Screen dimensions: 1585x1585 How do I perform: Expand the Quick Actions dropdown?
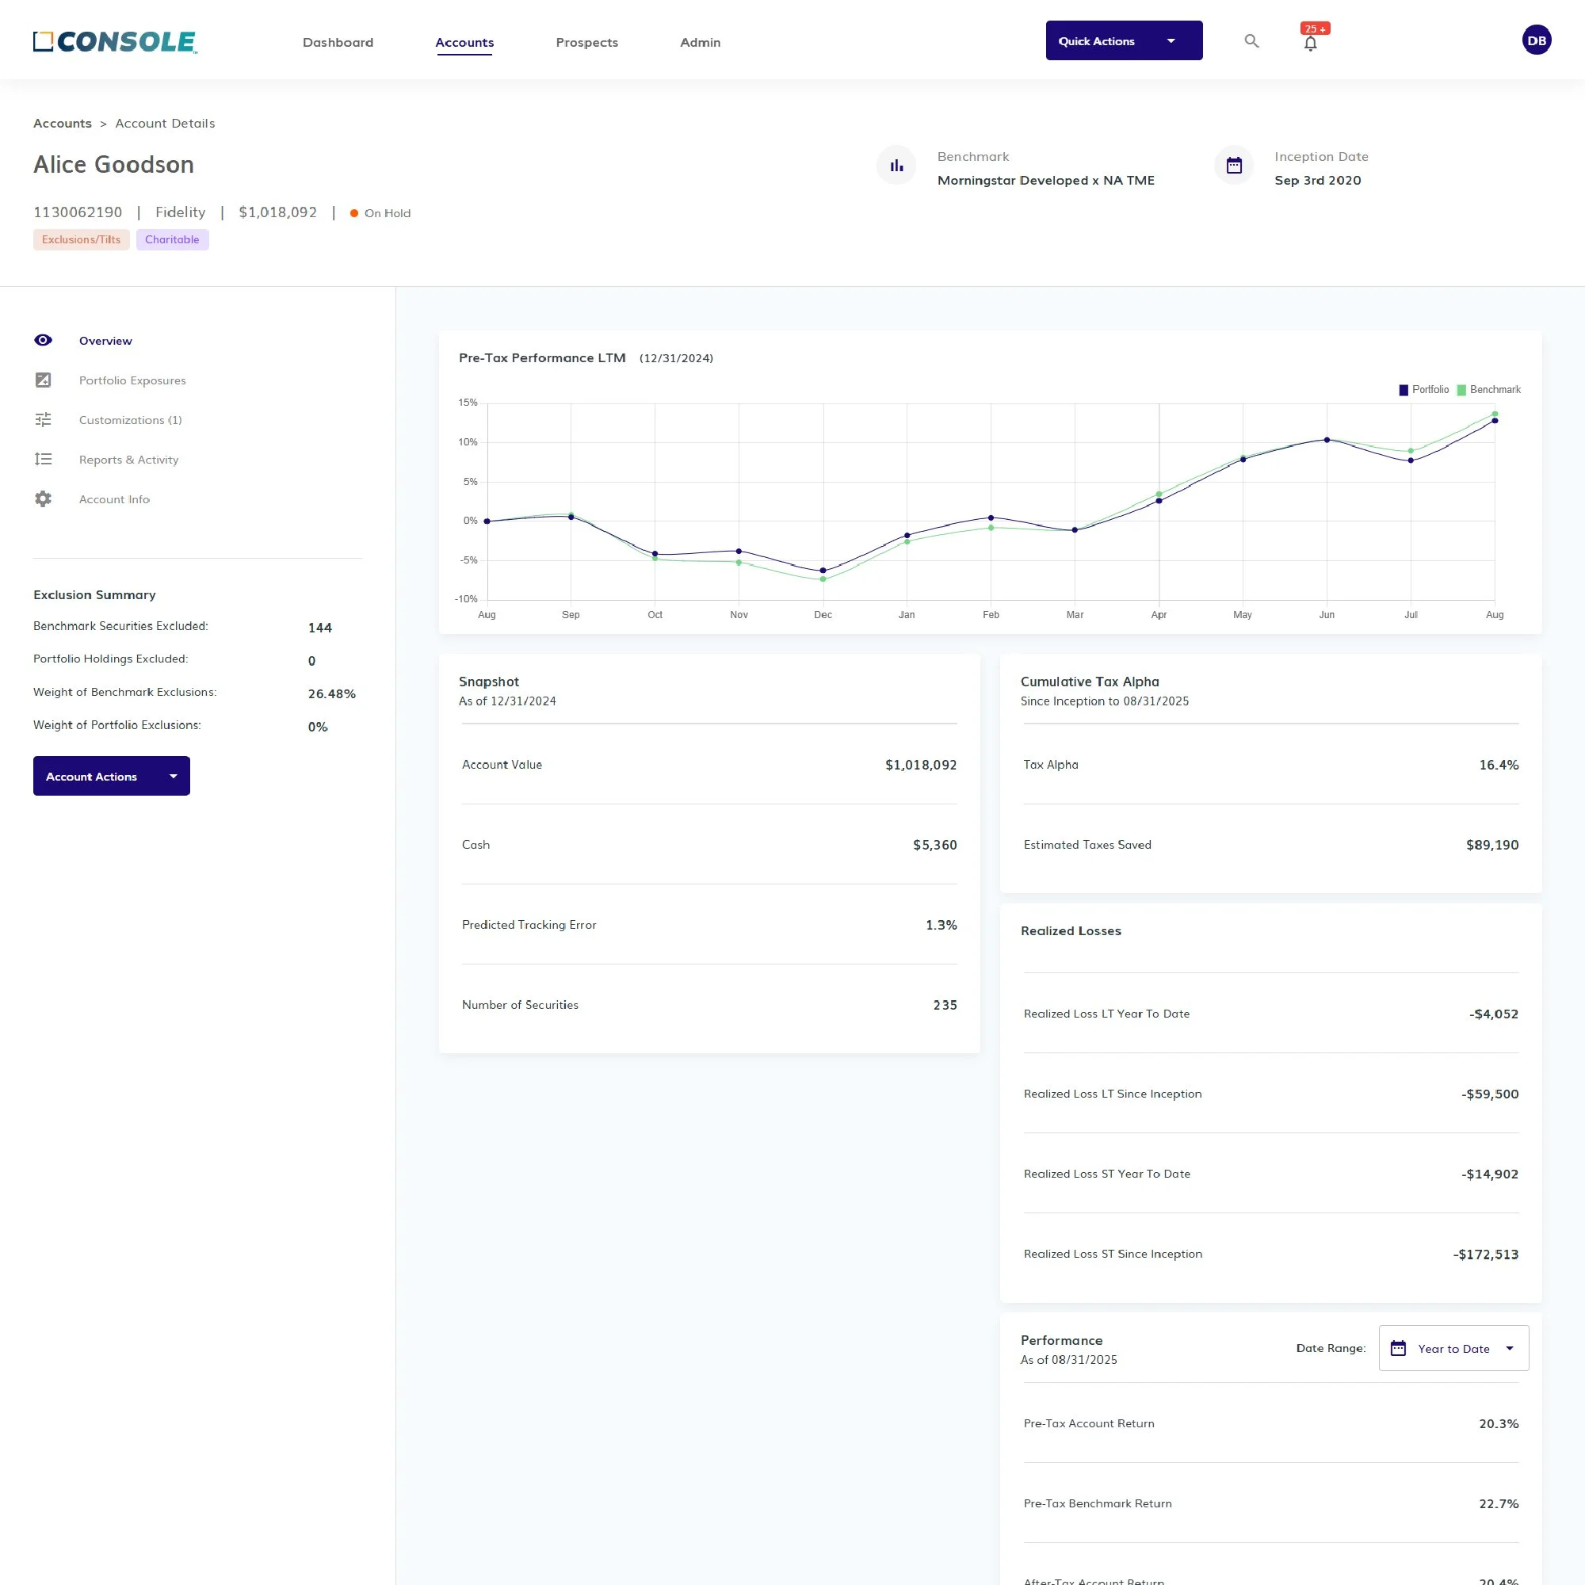(x=1123, y=41)
